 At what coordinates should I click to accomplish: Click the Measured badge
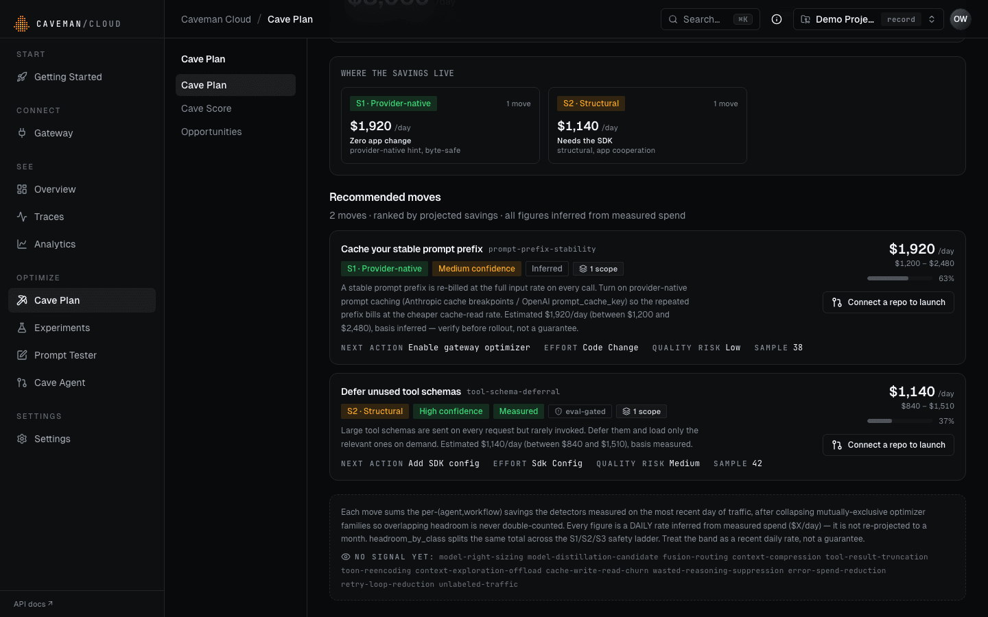[x=519, y=411]
